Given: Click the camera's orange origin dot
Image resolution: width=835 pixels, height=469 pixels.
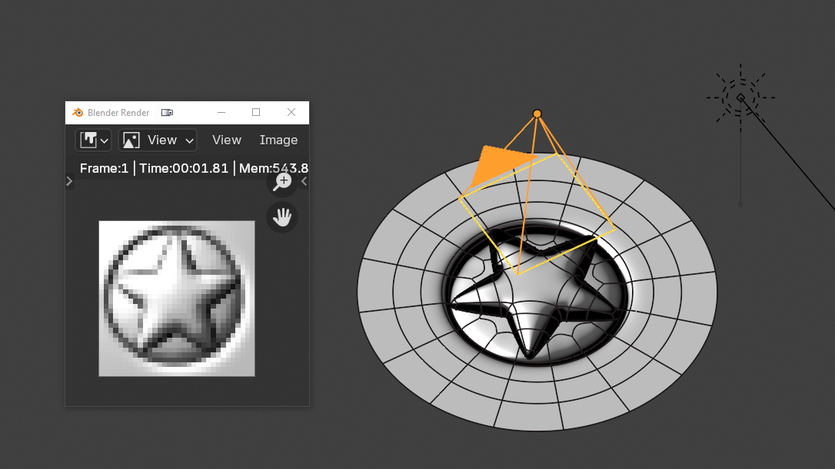Looking at the screenshot, I should [x=537, y=114].
